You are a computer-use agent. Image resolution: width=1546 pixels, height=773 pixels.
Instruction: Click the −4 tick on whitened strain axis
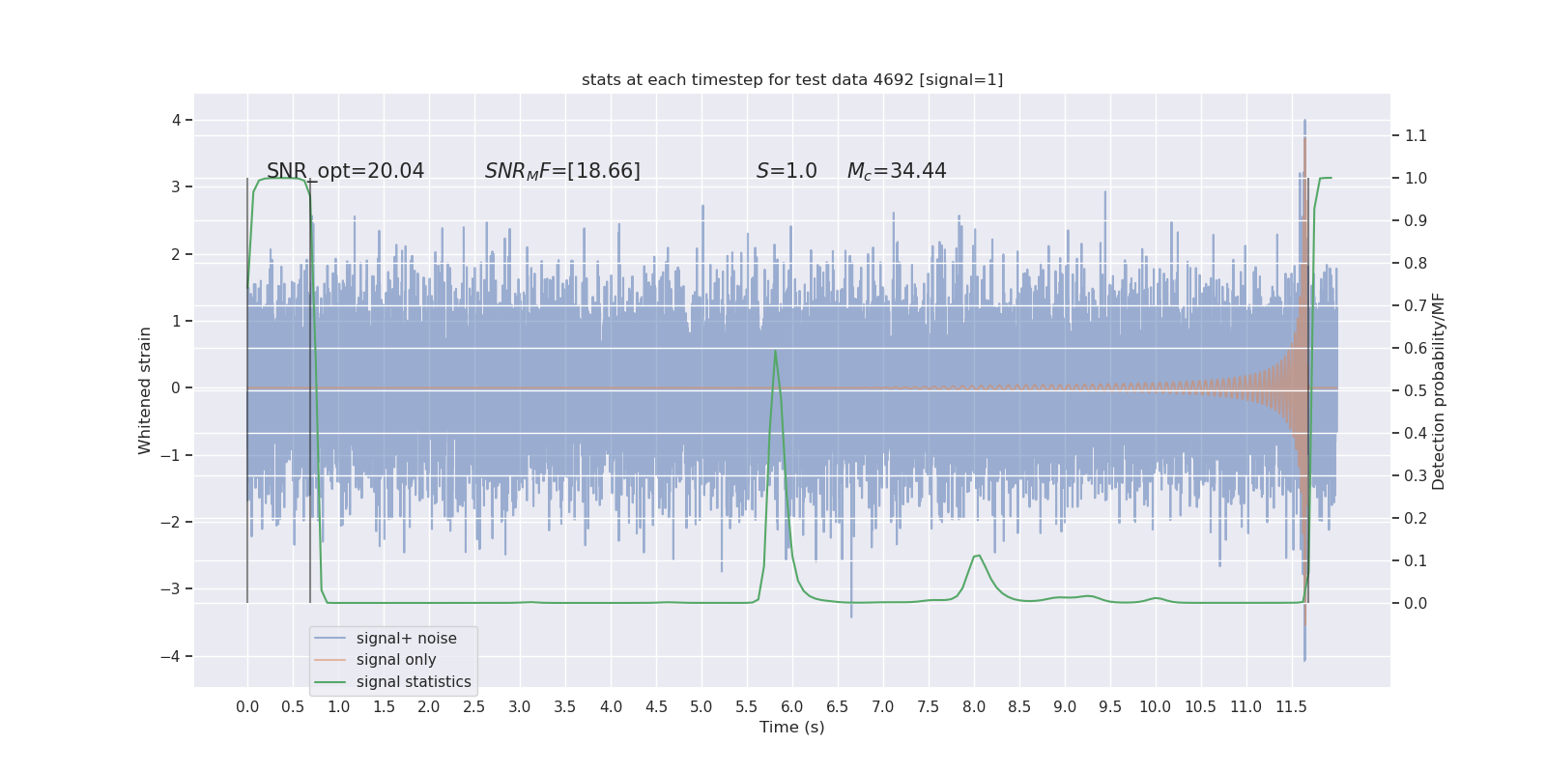(x=171, y=656)
